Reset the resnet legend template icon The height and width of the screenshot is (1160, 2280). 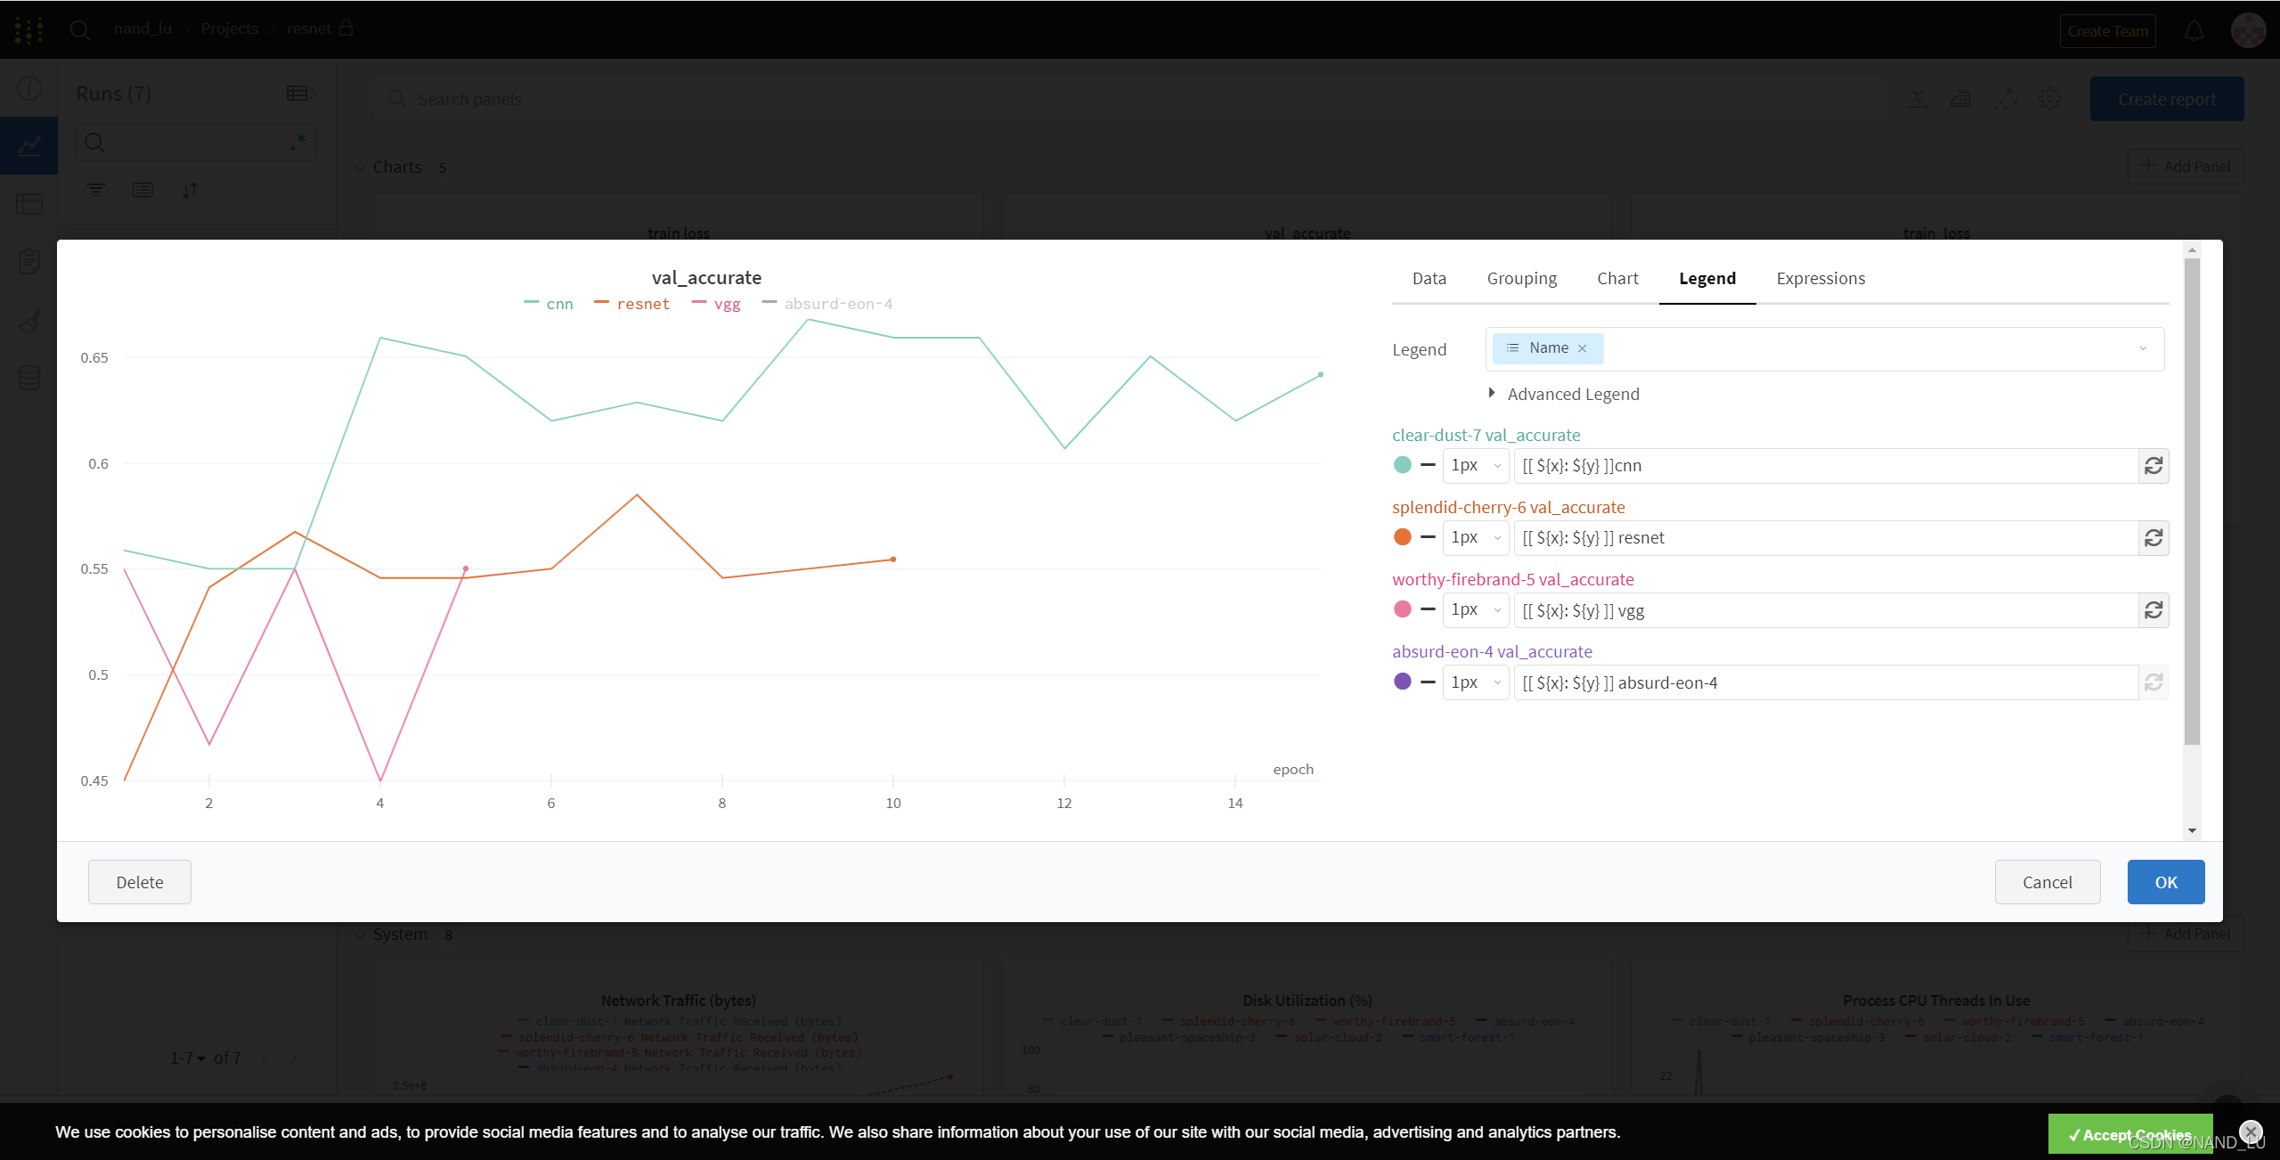2153,538
